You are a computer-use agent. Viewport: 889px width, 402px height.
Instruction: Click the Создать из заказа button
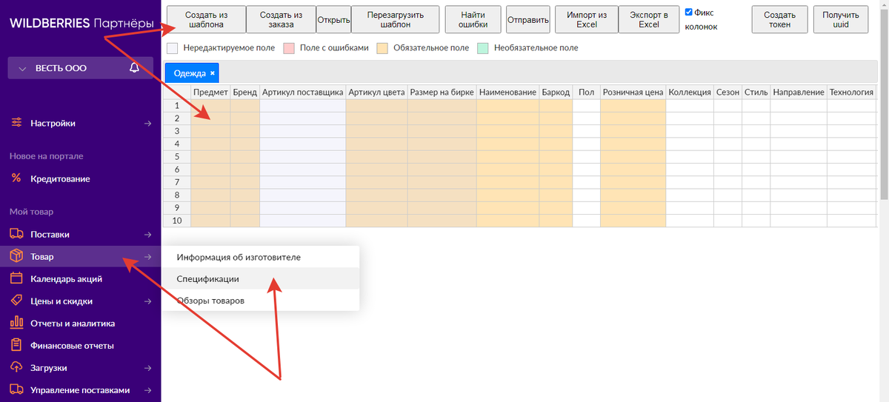(281, 19)
